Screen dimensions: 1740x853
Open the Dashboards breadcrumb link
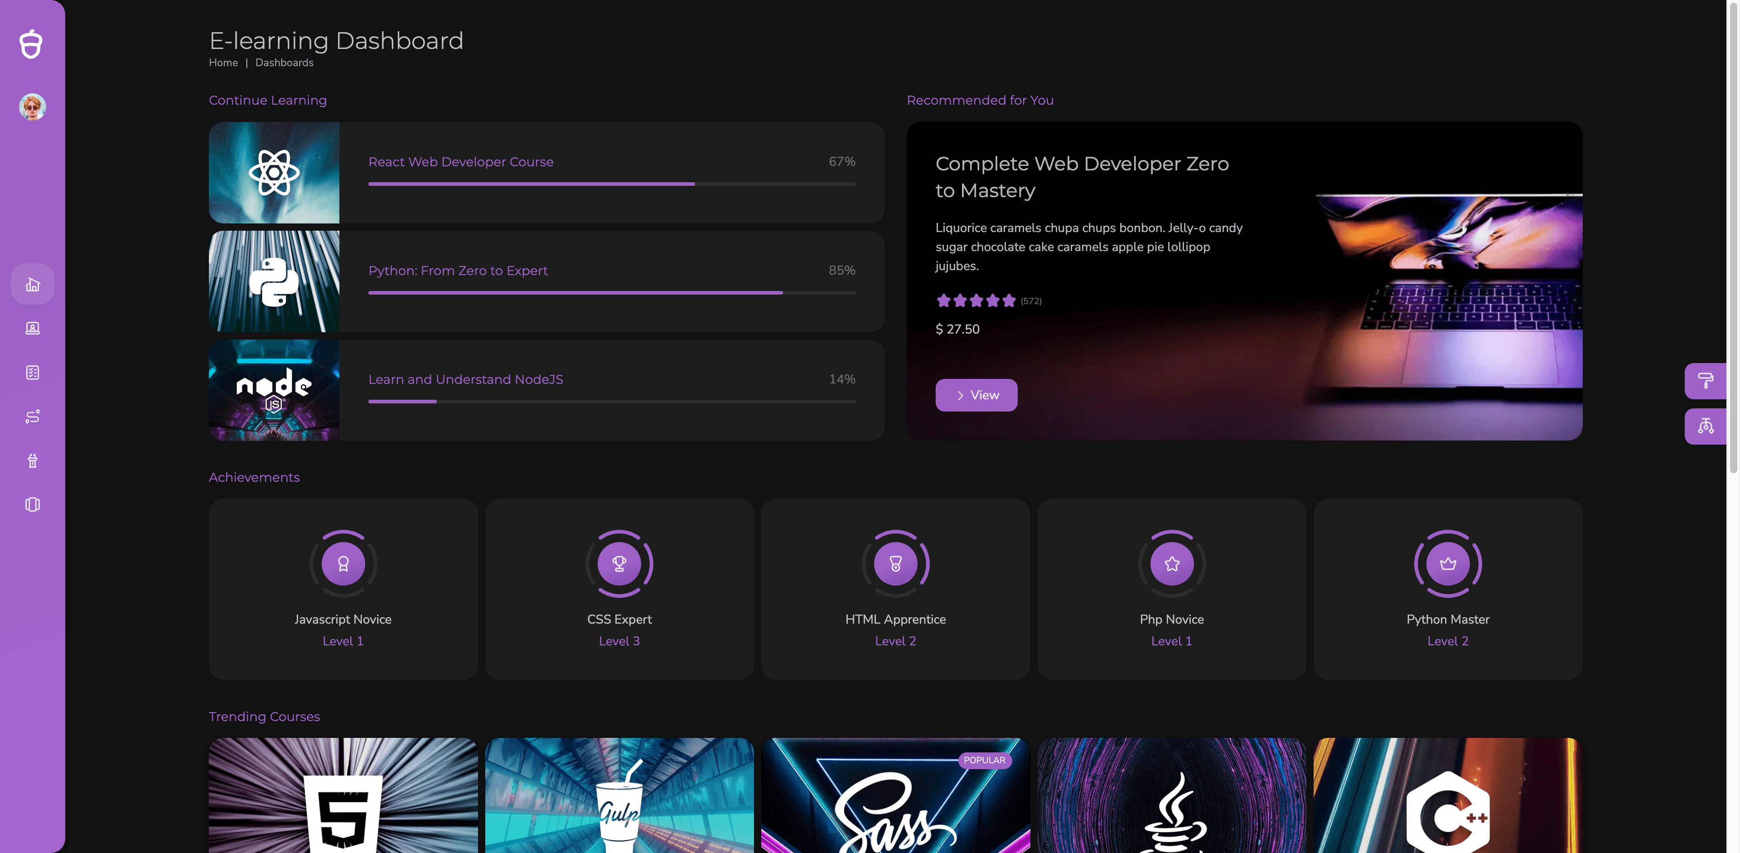pos(284,63)
